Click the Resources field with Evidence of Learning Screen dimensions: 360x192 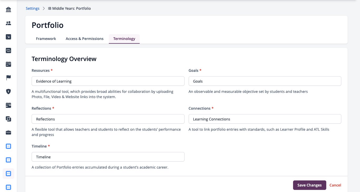point(108,81)
